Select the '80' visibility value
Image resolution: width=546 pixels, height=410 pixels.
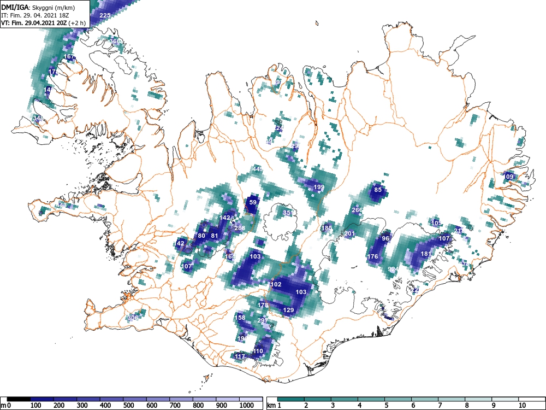[201, 236]
